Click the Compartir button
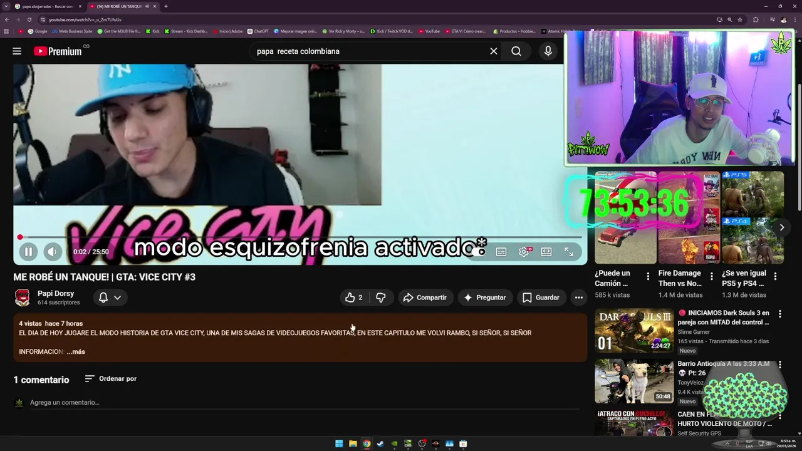Viewport: 802px width, 451px height. tap(425, 298)
